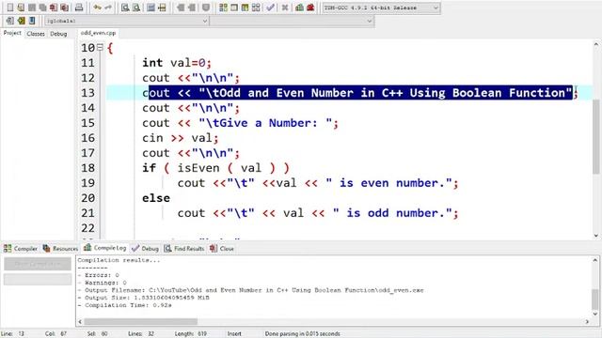Screen dimensions: 602x338
Task: Compile using the four-squares Compile icon
Action: pyautogui.click(x=223, y=8)
